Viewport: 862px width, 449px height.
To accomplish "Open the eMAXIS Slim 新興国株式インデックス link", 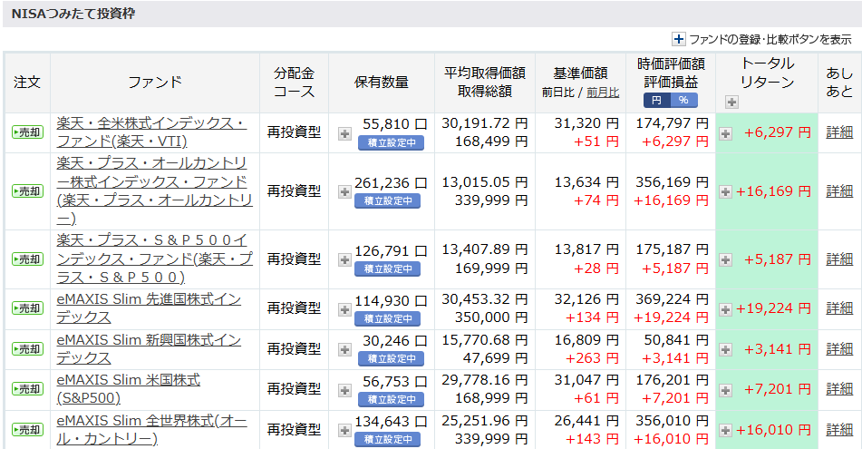I will [x=149, y=349].
